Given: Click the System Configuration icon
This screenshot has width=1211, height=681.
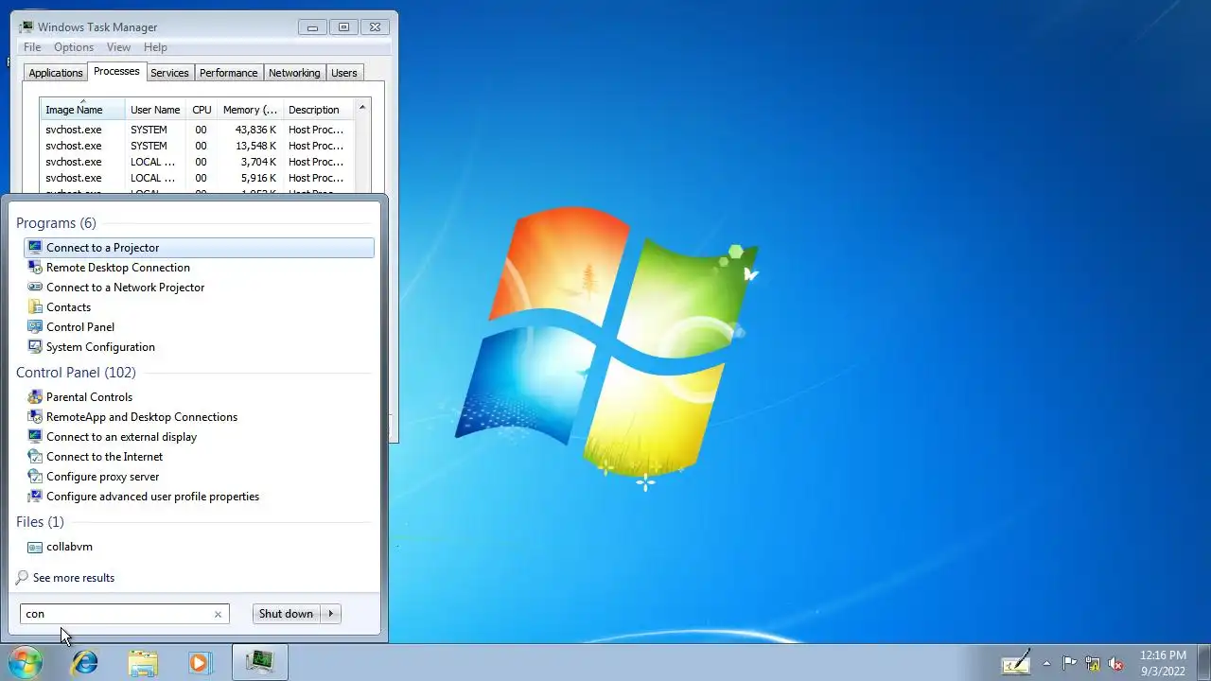Looking at the screenshot, I should [x=35, y=346].
